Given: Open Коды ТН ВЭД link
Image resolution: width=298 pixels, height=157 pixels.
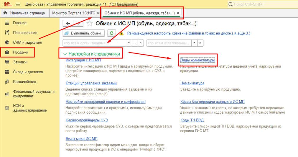Looking at the screenshot, I should pos(192,120).
